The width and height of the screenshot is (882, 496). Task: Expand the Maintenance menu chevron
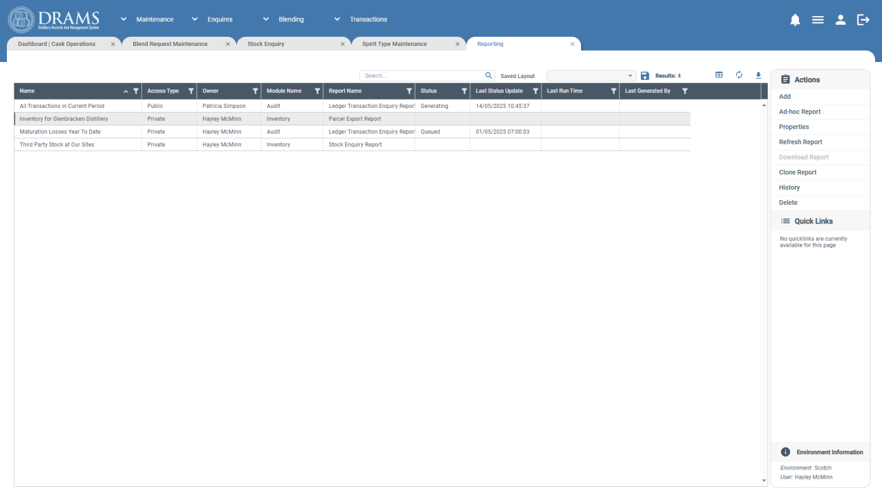click(123, 19)
